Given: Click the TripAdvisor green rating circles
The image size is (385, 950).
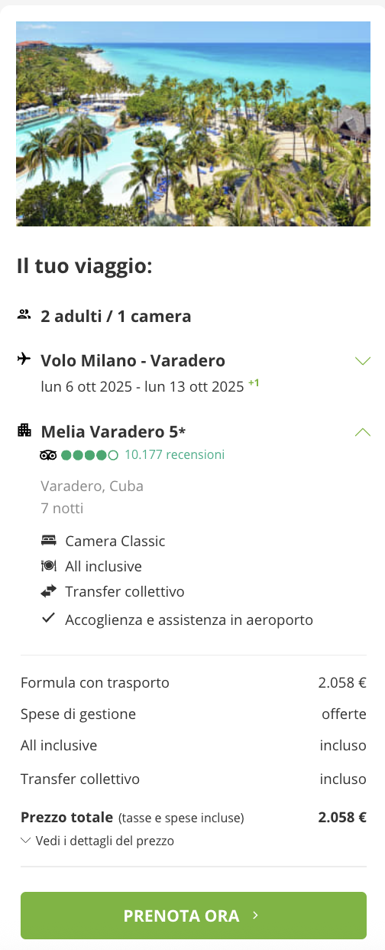Looking at the screenshot, I should 89,455.
